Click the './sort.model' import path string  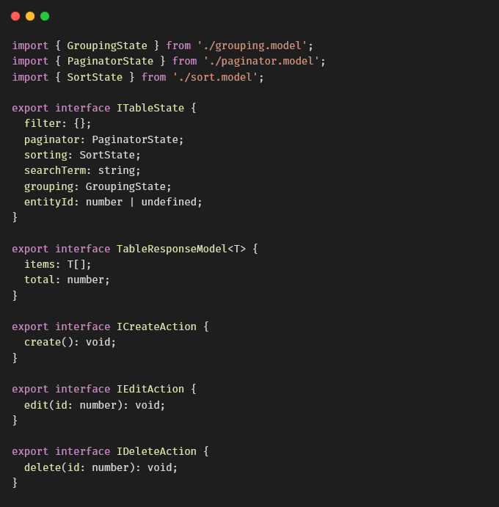[215, 77]
